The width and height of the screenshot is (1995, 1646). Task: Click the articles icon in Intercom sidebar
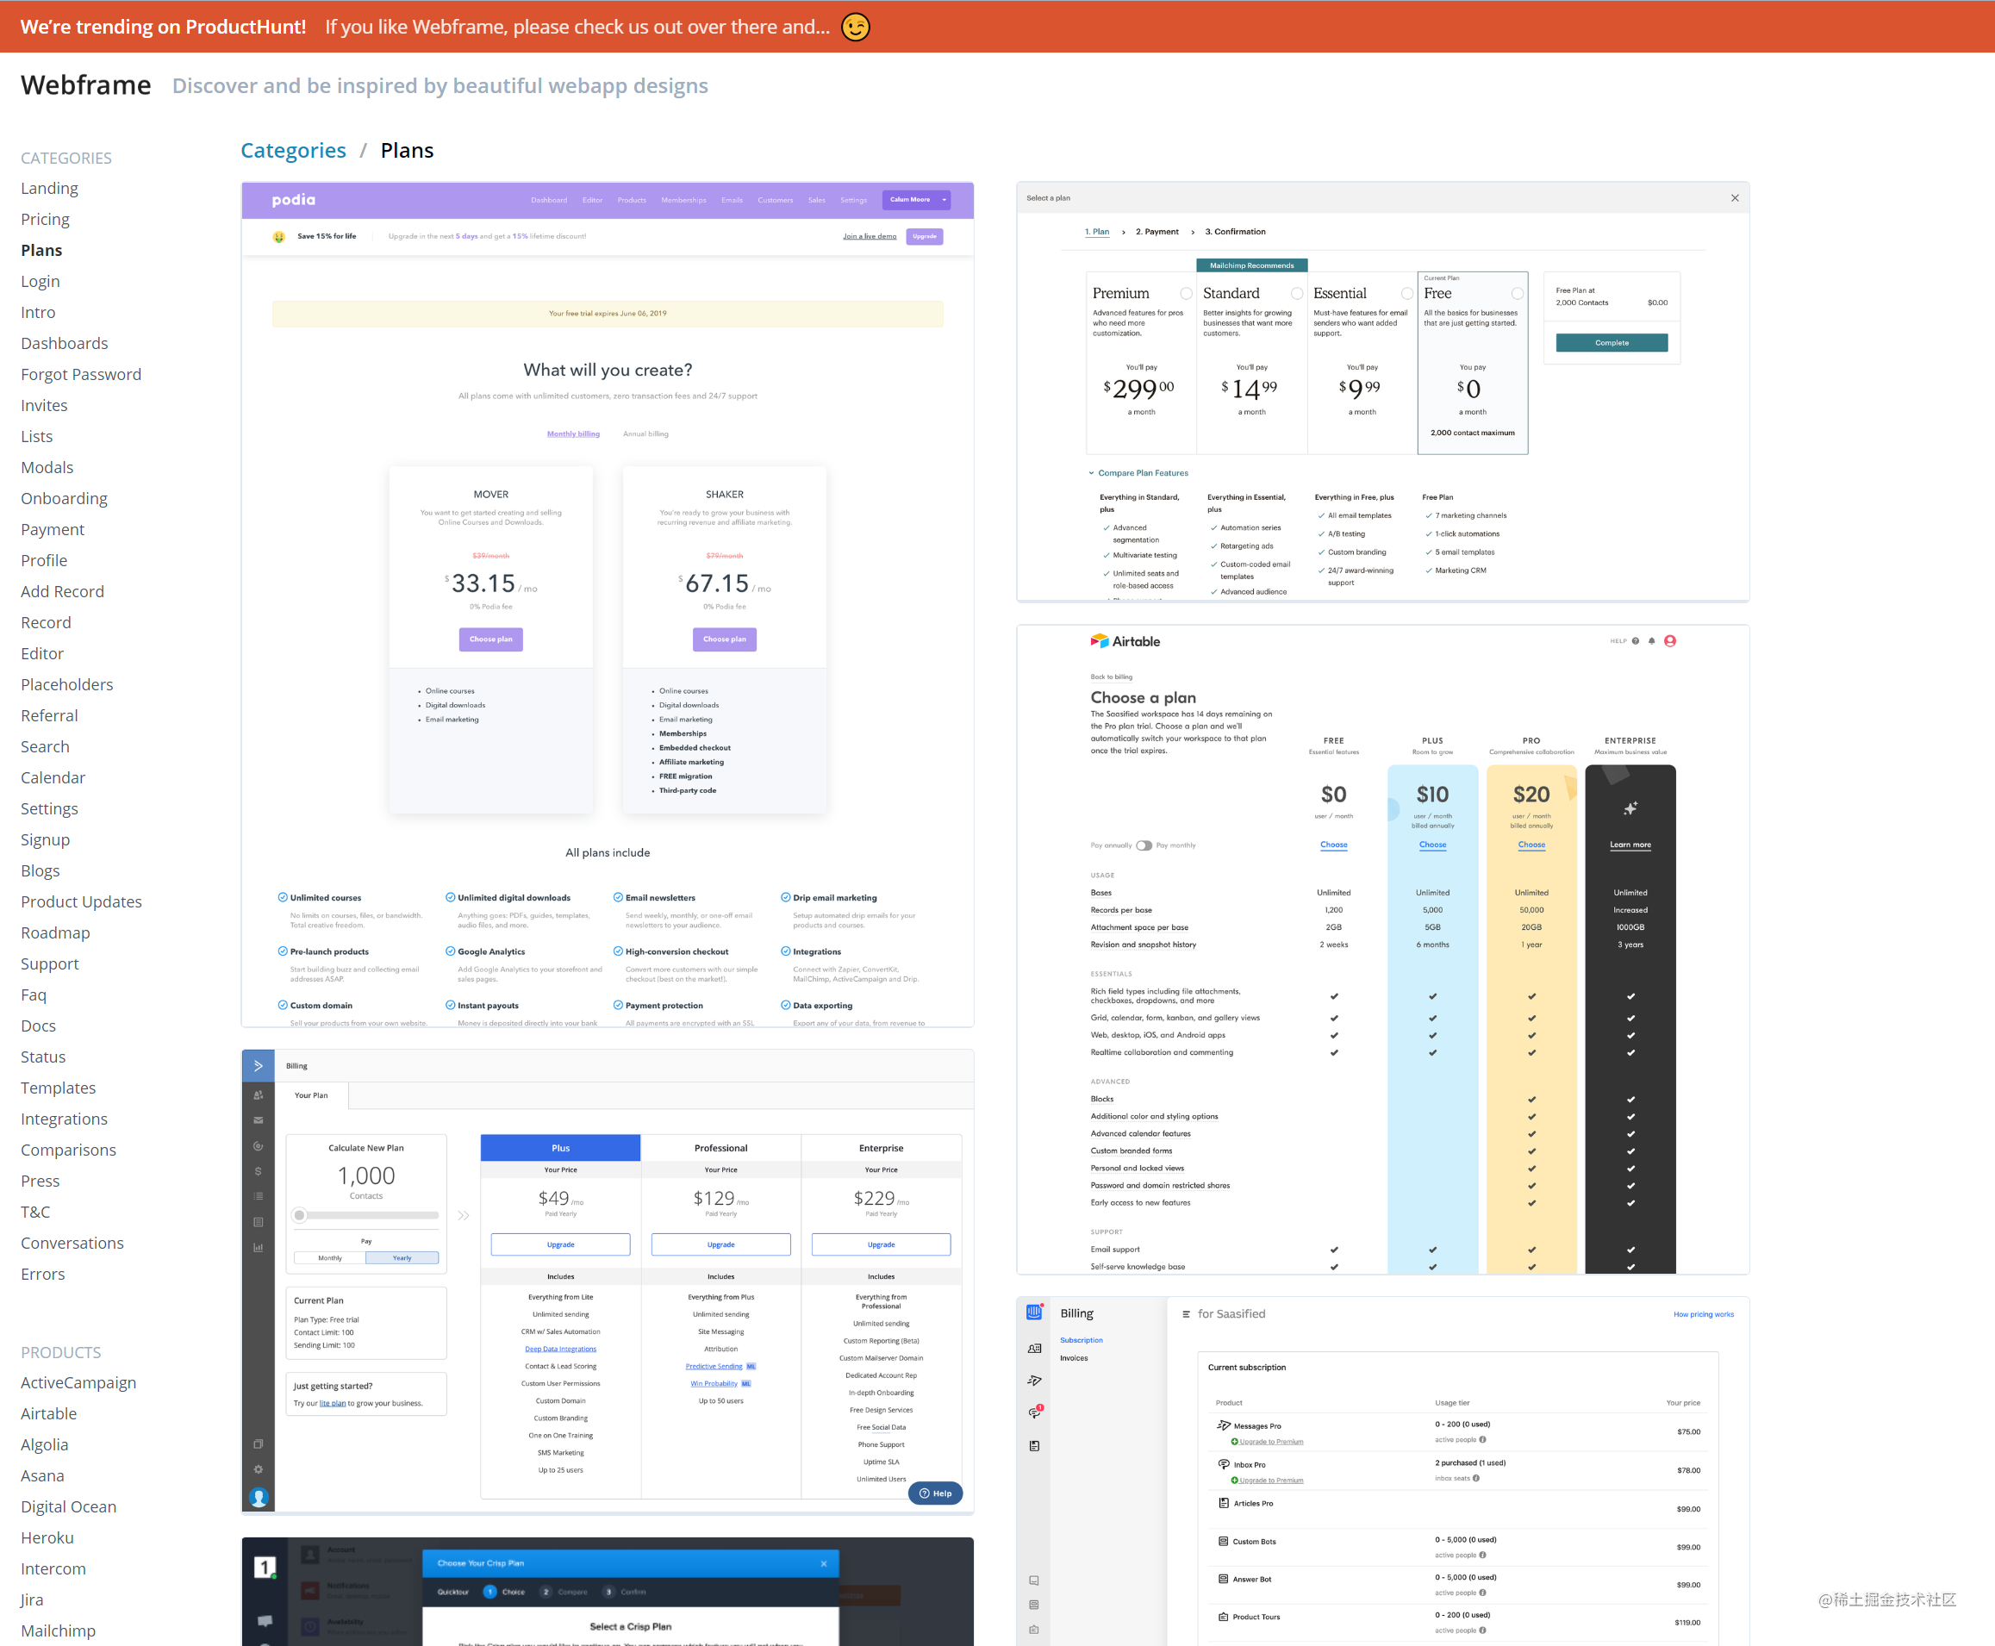point(1033,1446)
